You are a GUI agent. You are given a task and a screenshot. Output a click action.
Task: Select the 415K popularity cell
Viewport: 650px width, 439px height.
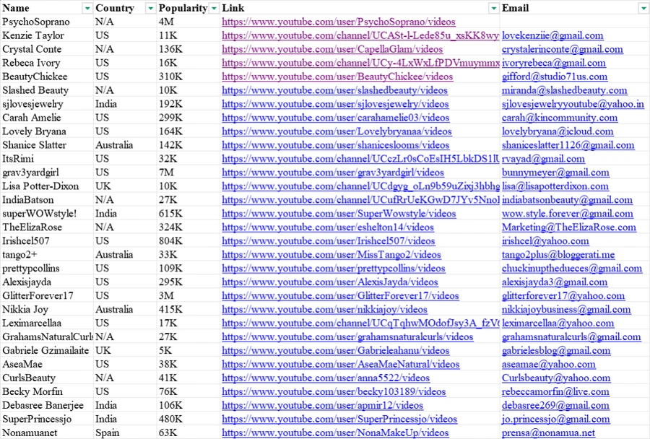[x=188, y=309]
